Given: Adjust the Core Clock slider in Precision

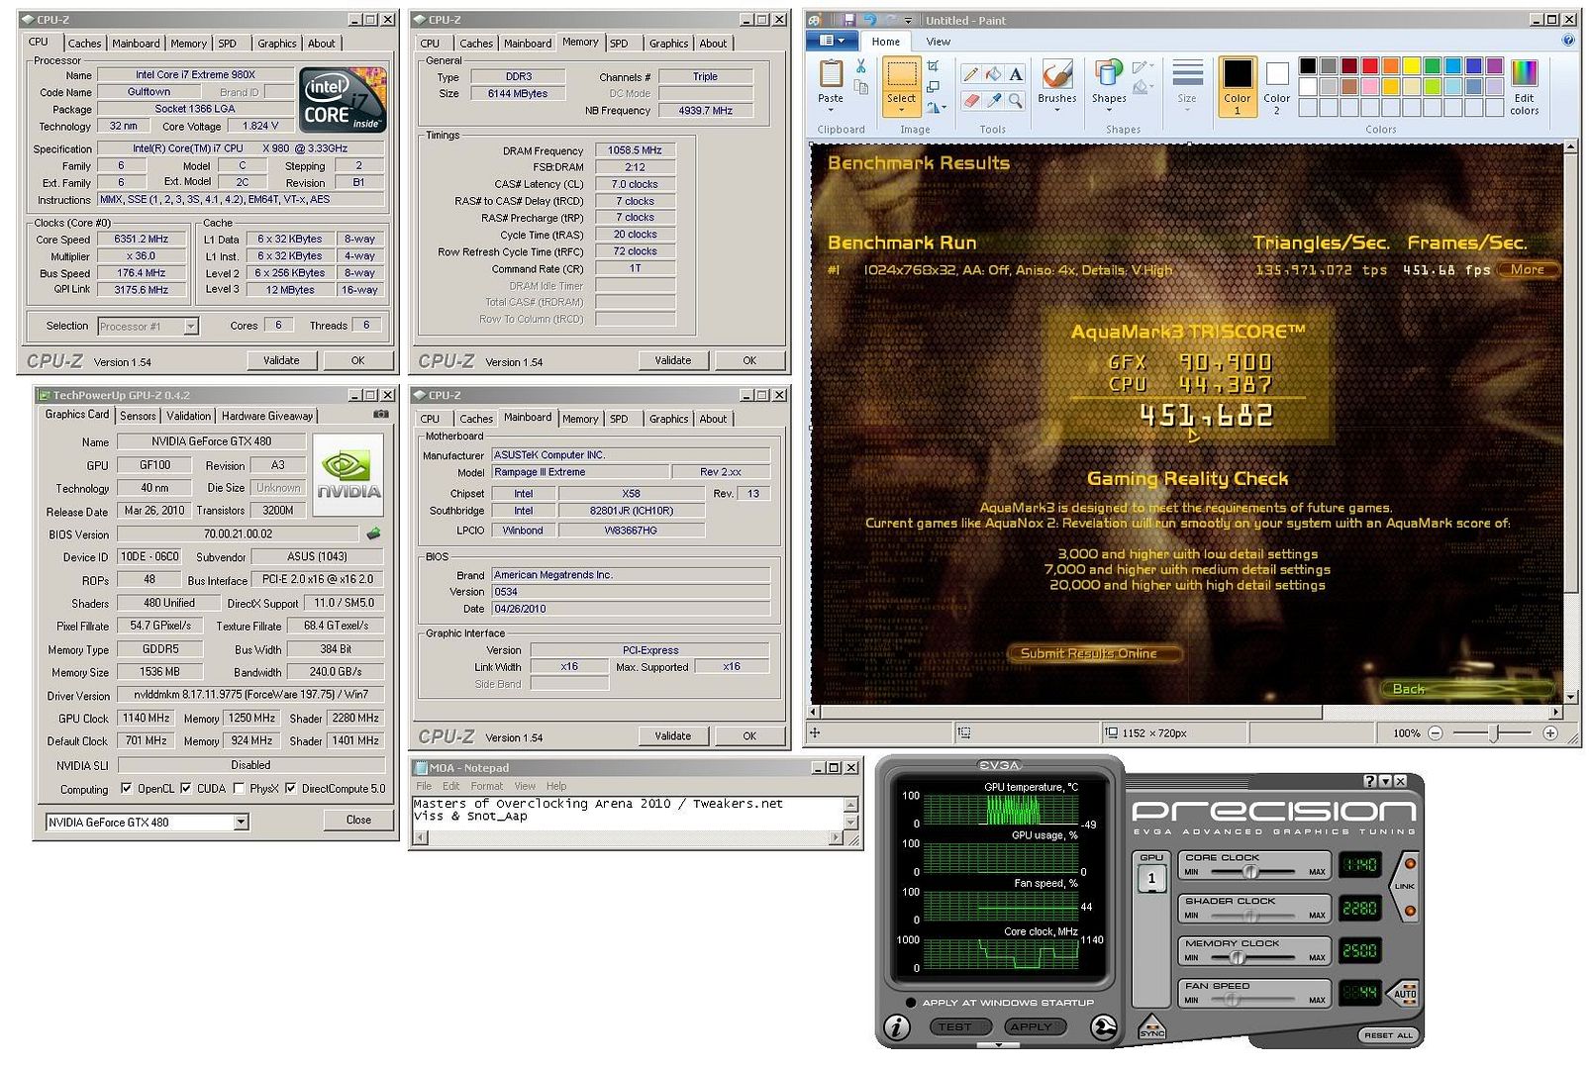Looking at the screenshot, I should click(1250, 872).
